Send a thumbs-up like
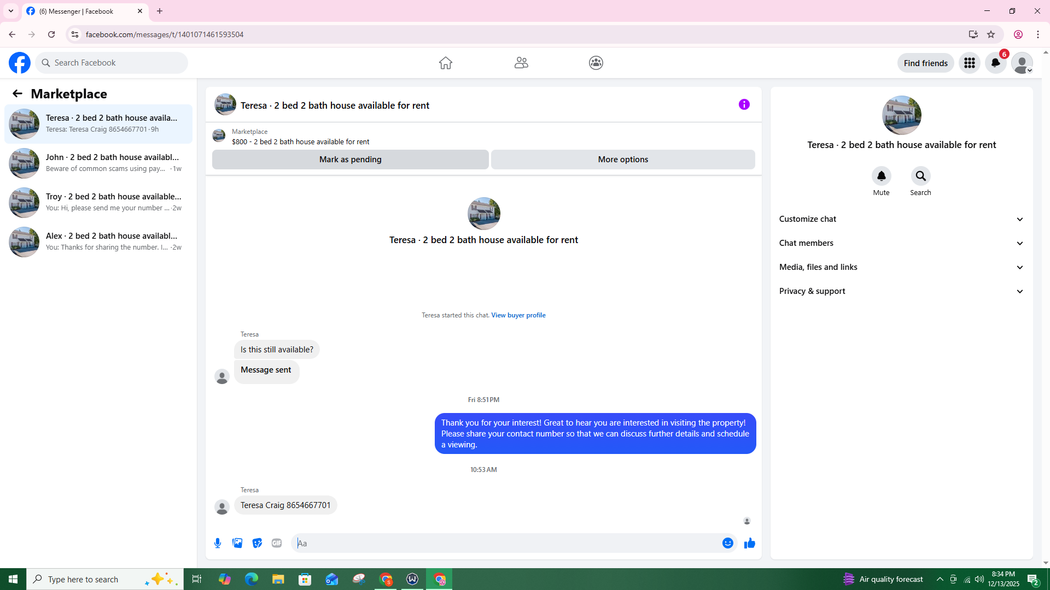 (749, 543)
